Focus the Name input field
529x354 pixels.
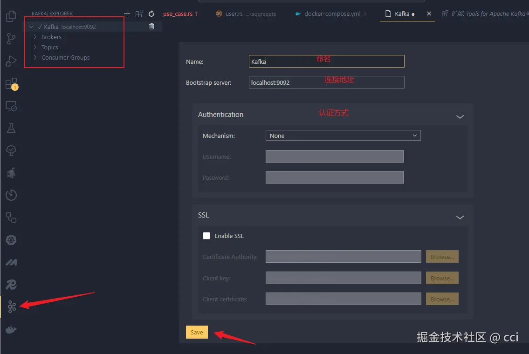326,61
